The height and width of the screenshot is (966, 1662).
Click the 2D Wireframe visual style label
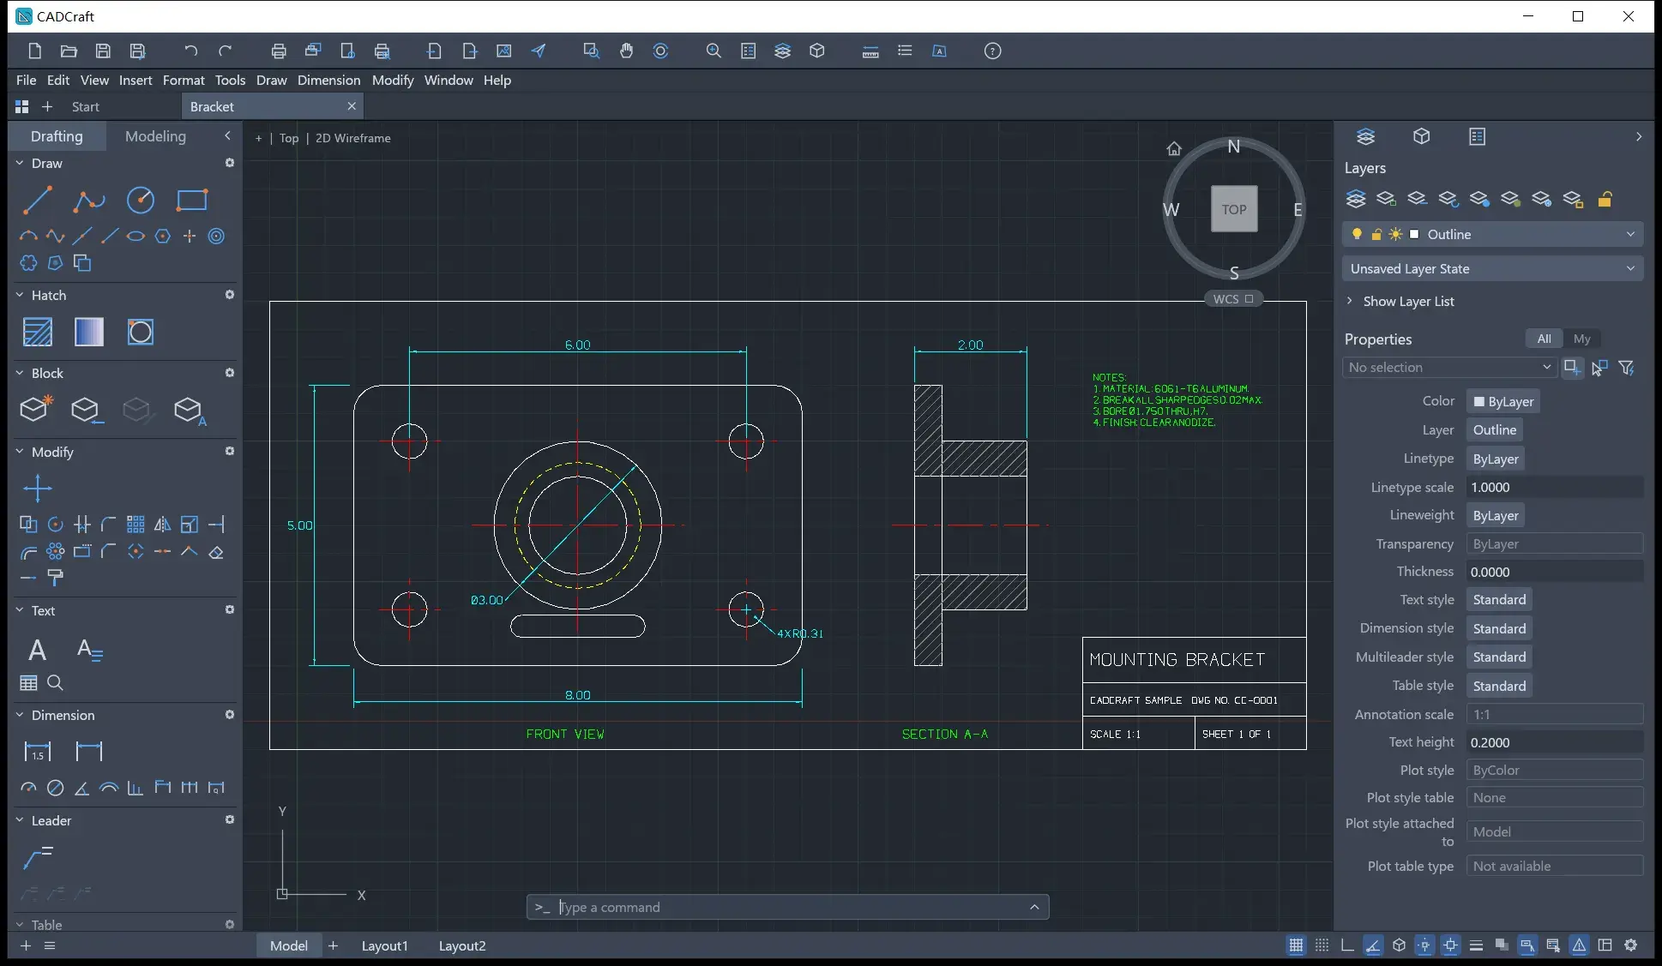tap(352, 138)
